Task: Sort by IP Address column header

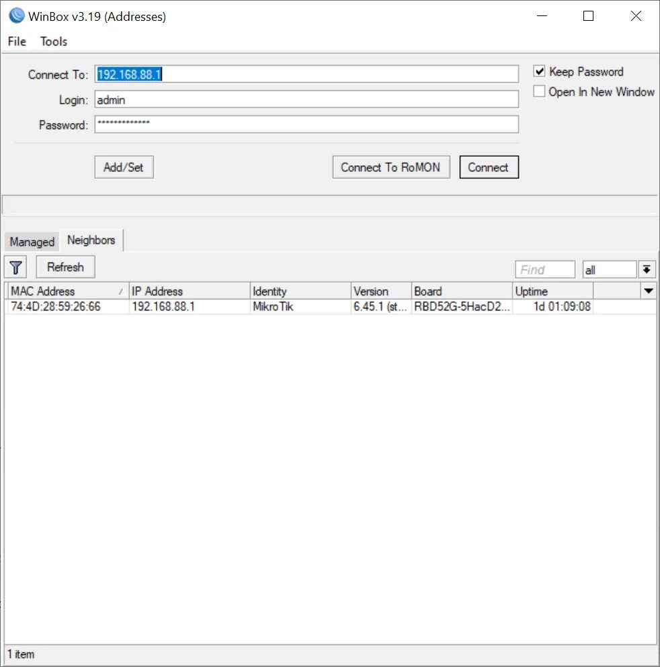Action: pos(190,291)
